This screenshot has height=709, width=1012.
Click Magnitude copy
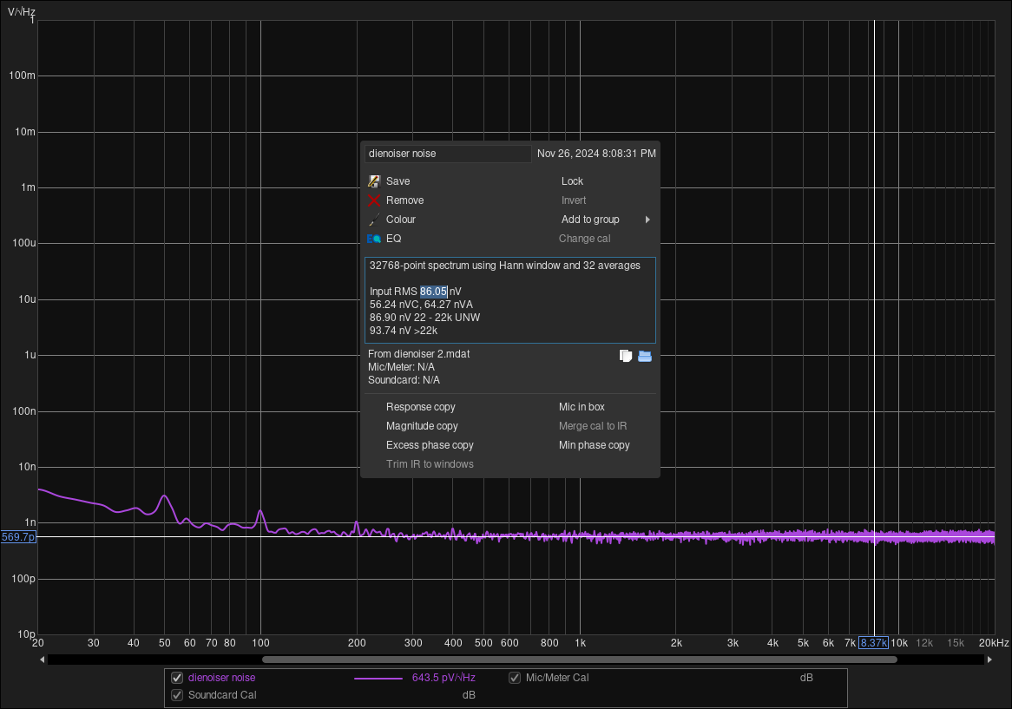(422, 426)
